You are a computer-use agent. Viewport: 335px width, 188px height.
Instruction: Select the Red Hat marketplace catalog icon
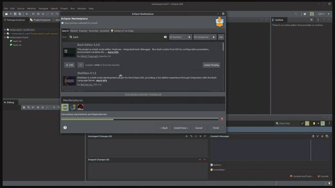tap(80, 107)
